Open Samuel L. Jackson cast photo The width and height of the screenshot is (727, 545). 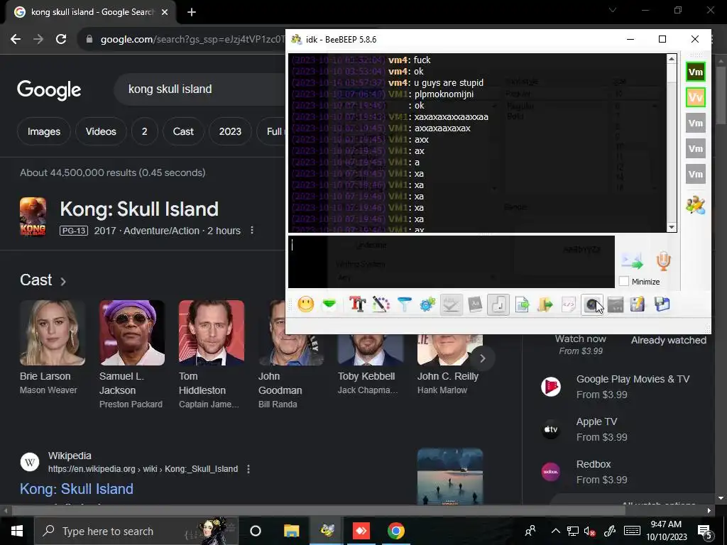tap(131, 333)
